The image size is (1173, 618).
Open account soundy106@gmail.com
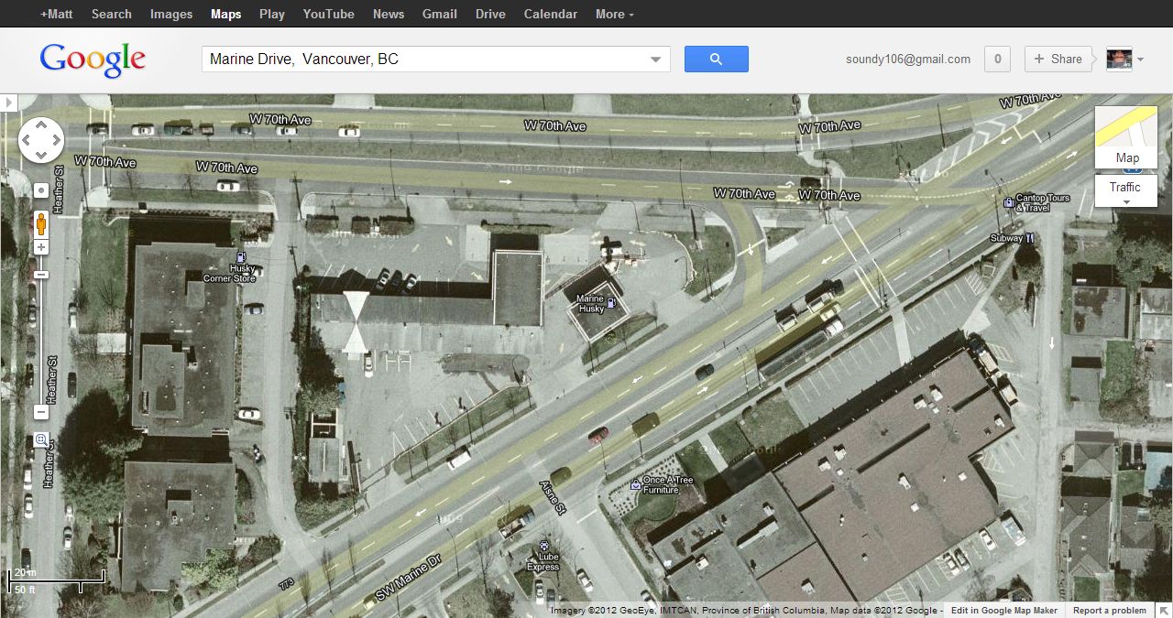908,60
